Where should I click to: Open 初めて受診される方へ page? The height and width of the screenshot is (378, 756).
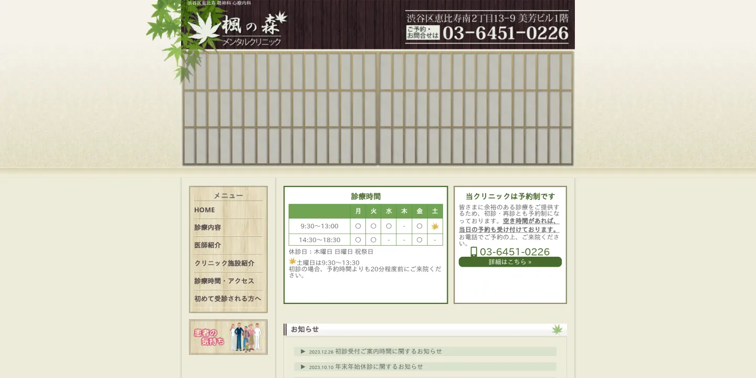click(227, 298)
